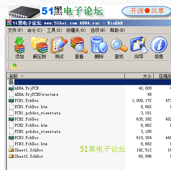Sort by the 大小 column header
Screen dimensions: 171x170
[139, 76]
